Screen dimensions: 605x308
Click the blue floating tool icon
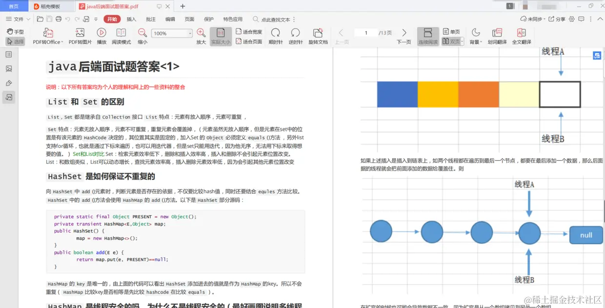pyautogui.click(x=597, y=56)
